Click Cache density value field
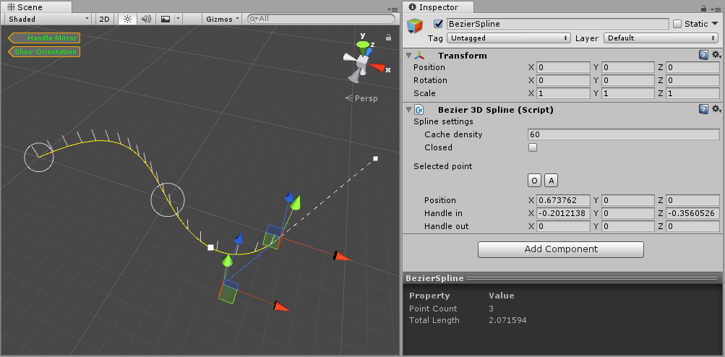Image resolution: width=725 pixels, height=357 pixels. coord(623,134)
